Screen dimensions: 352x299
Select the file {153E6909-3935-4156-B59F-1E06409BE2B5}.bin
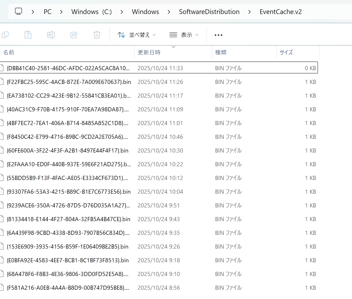(159, 246)
